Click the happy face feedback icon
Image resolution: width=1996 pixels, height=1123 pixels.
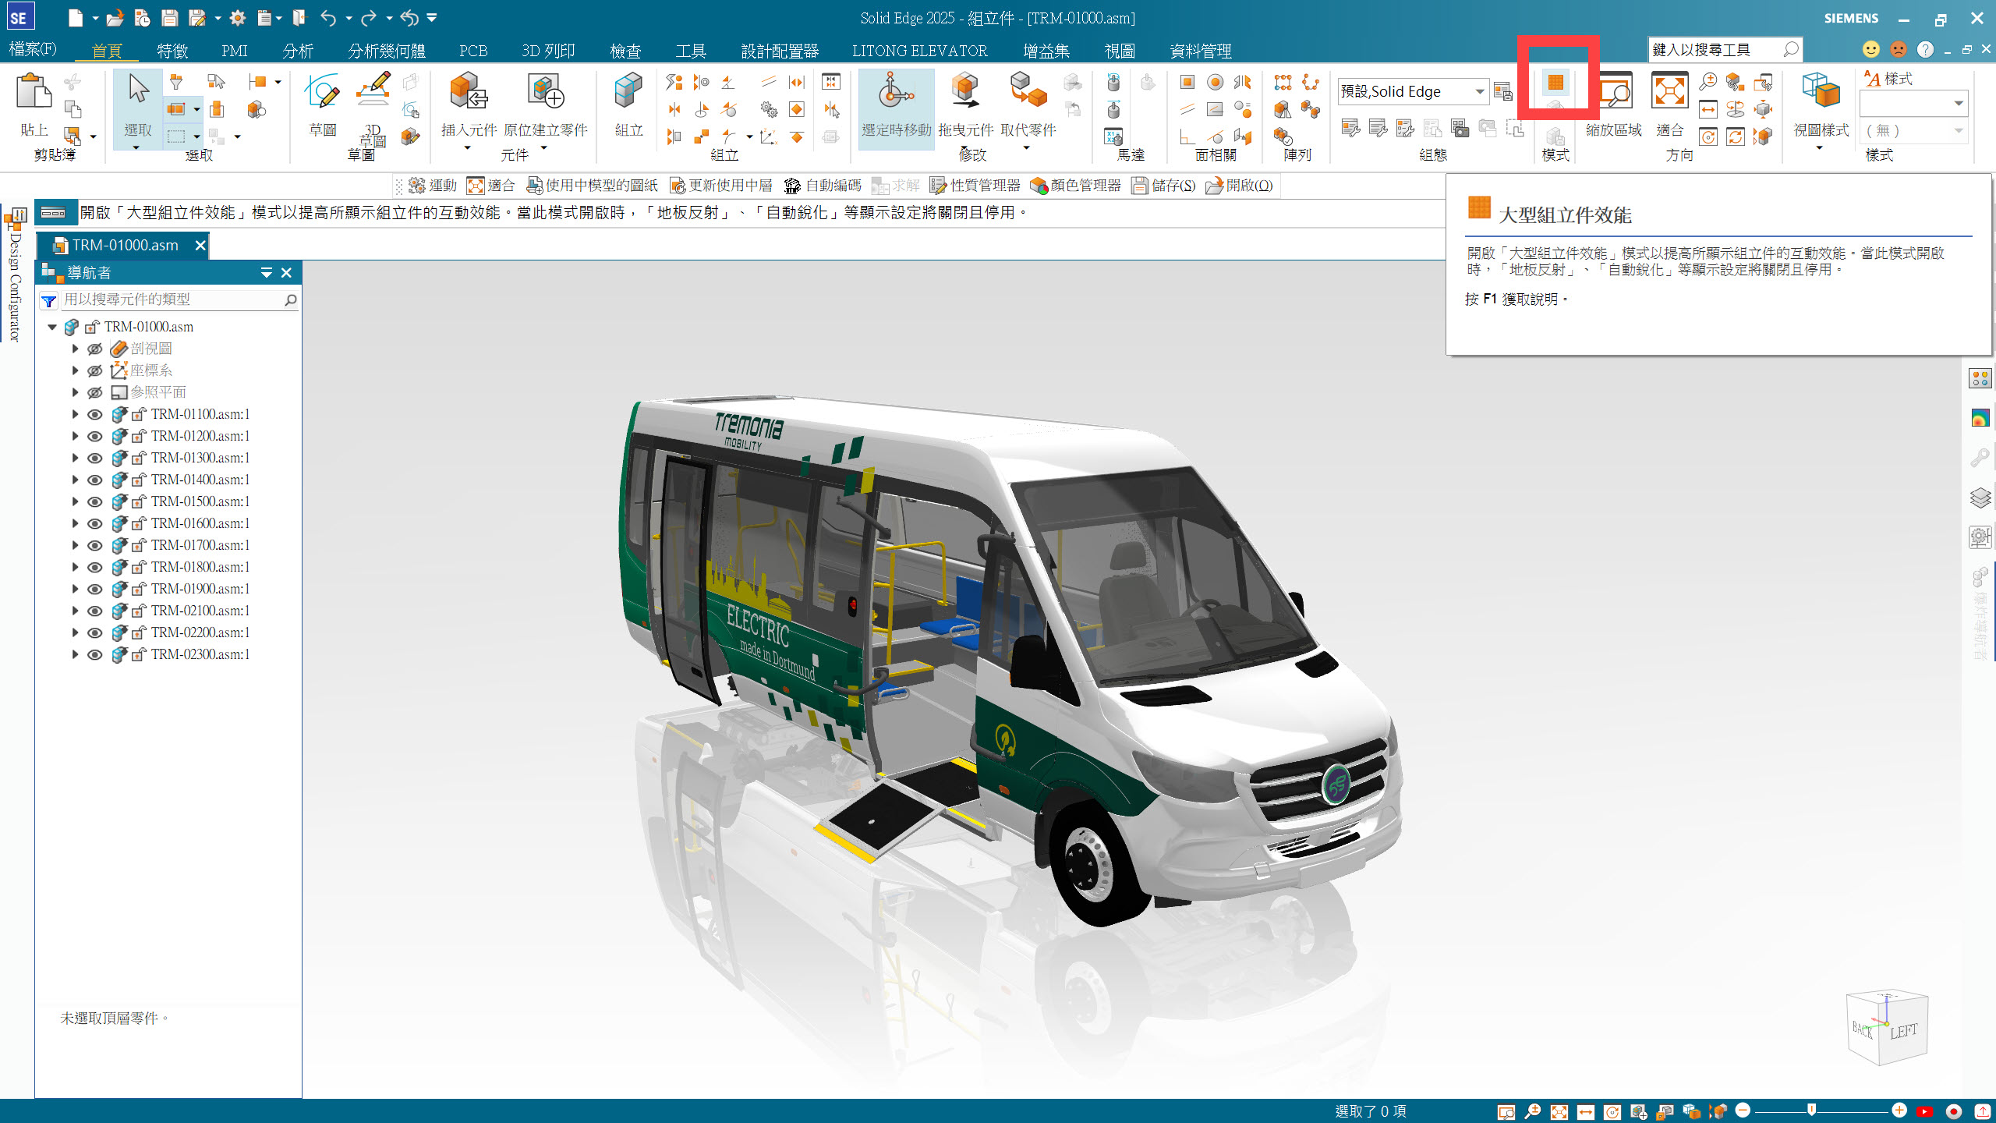point(1870,49)
